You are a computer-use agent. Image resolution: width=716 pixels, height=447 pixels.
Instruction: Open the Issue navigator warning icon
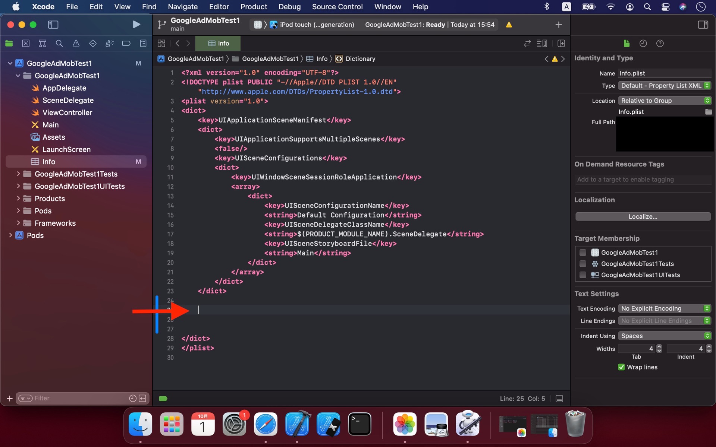[x=76, y=44]
